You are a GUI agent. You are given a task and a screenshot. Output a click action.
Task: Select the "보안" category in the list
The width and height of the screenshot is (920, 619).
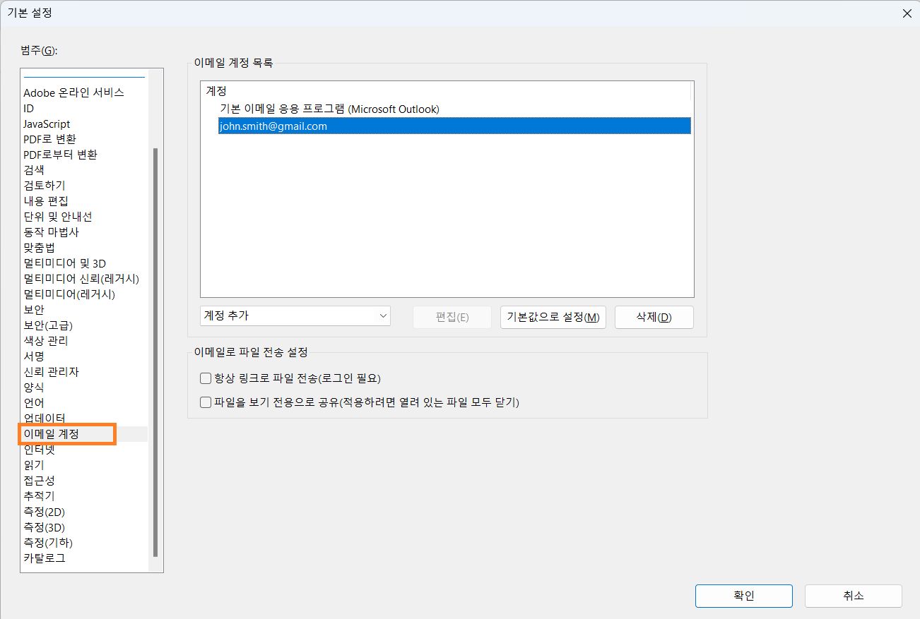pos(33,309)
